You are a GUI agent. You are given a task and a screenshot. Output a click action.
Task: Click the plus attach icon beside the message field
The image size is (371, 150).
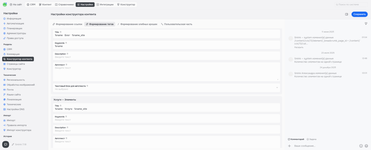(289, 146)
